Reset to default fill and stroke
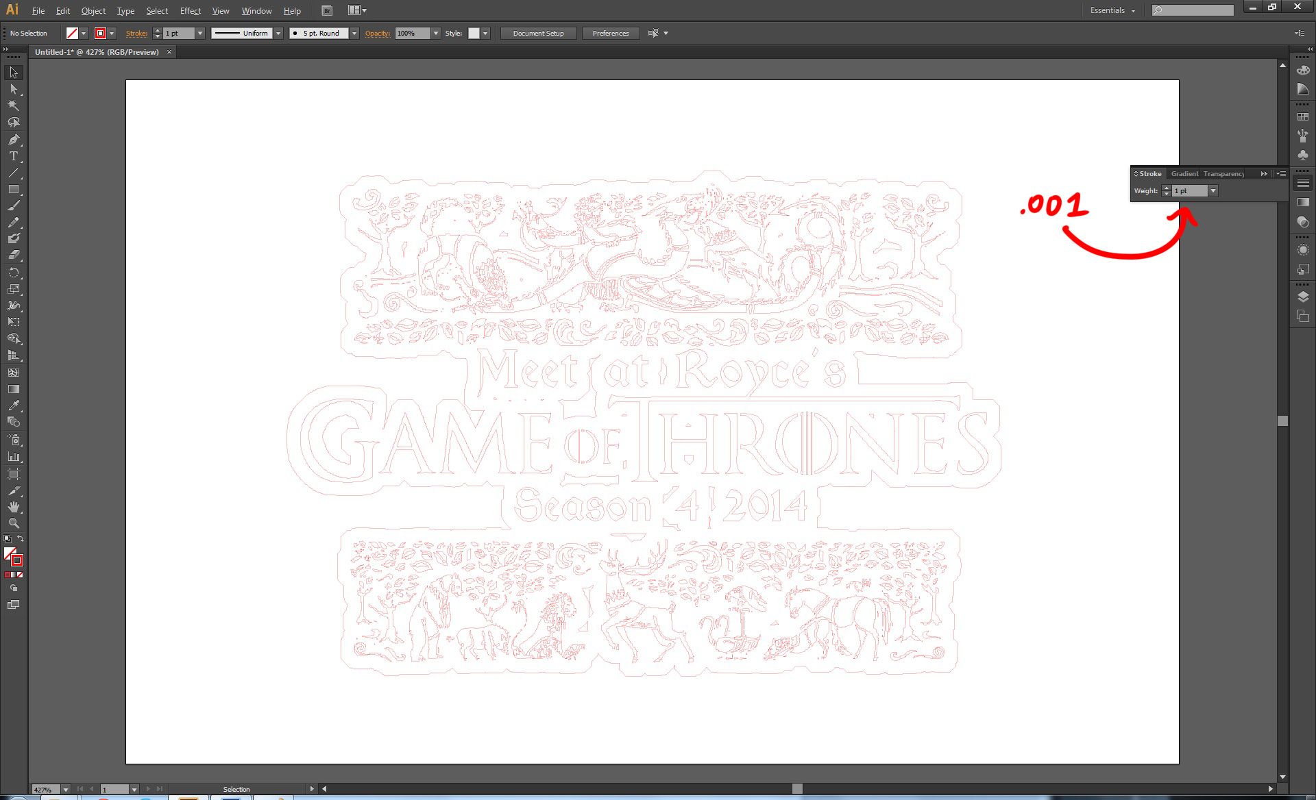Viewport: 1316px width, 800px height. click(7, 539)
